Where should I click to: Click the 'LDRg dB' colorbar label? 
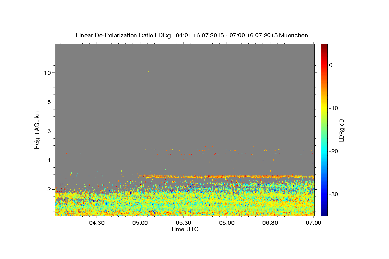(341, 130)
